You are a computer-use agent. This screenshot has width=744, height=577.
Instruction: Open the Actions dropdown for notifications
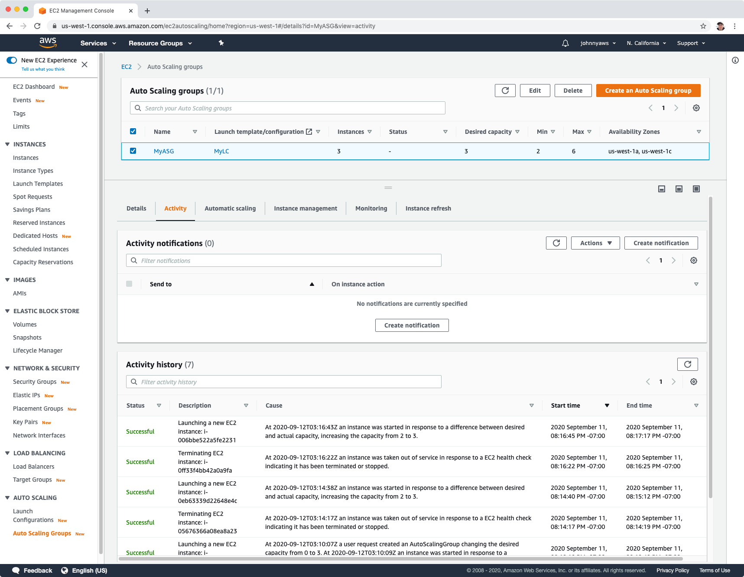point(595,243)
